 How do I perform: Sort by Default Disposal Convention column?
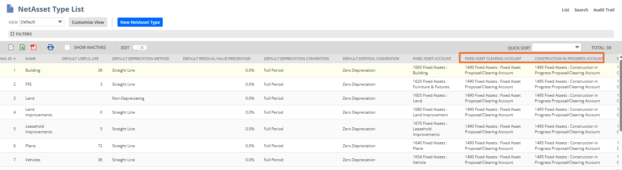[x=371, y=59]
